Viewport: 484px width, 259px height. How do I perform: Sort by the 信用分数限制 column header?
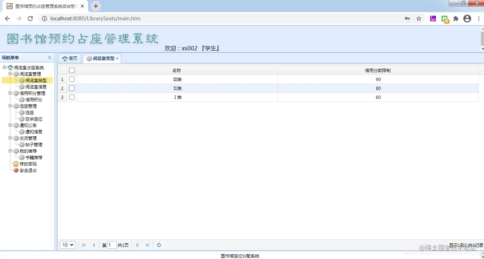tap(378, 70)
